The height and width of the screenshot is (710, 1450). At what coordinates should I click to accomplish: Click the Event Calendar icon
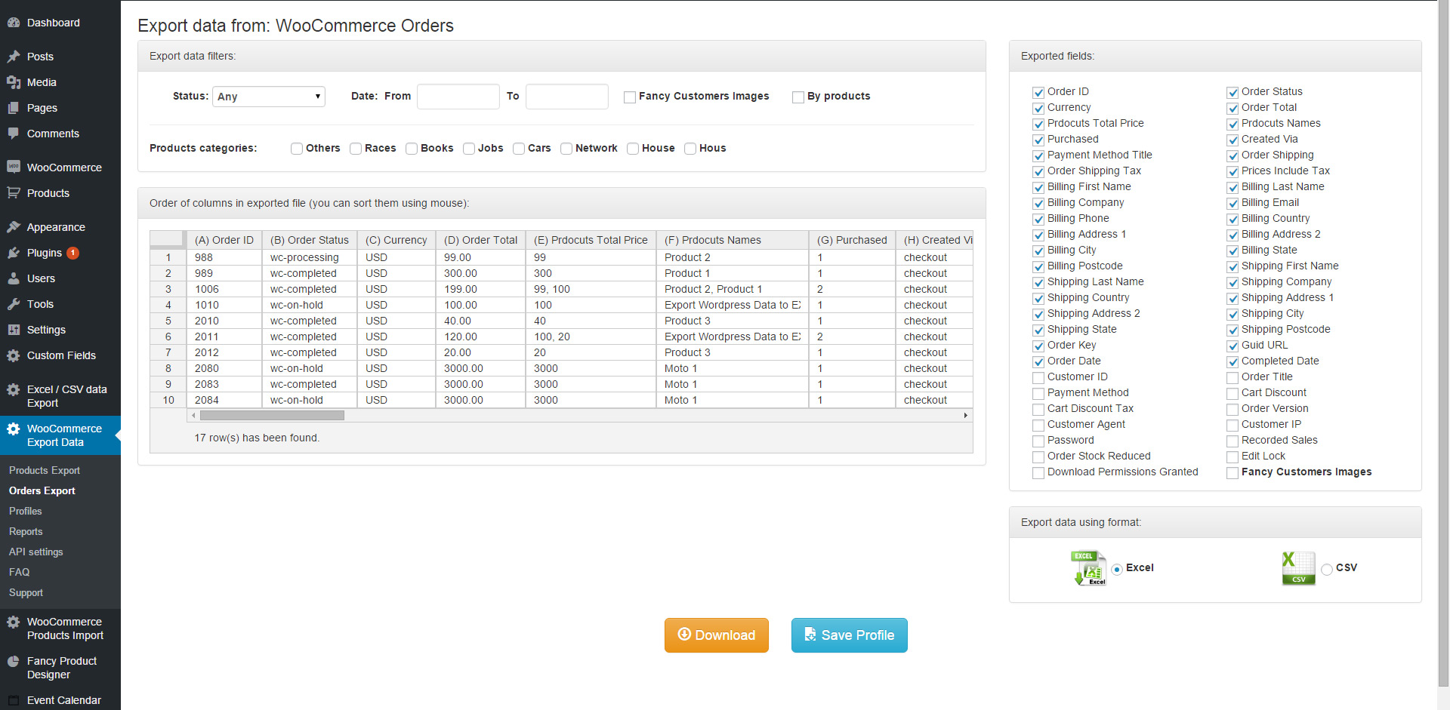pos(14,700)
